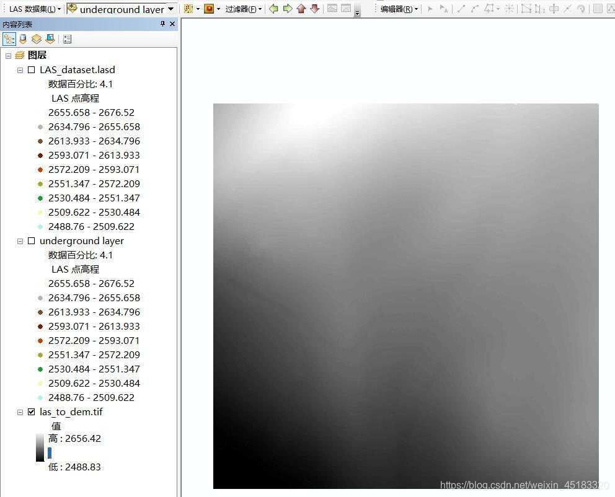Click the green left arrow button
The height and width of the screenshot is (497, 615).
[274, 9]
